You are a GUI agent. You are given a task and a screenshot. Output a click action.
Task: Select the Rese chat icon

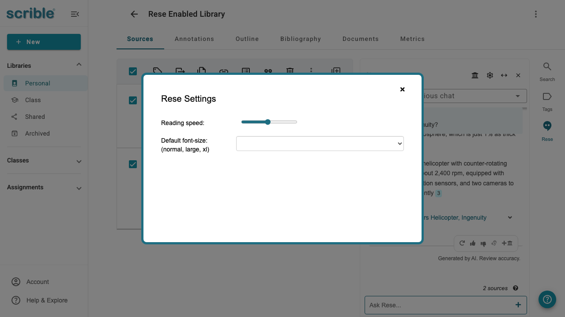(x=547, y=129)
